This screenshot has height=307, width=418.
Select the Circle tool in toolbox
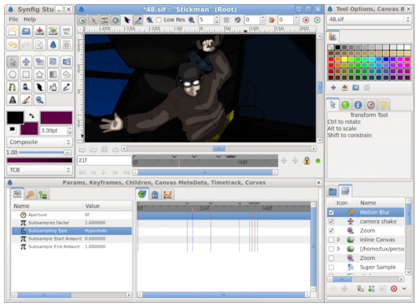coord(13,74)
